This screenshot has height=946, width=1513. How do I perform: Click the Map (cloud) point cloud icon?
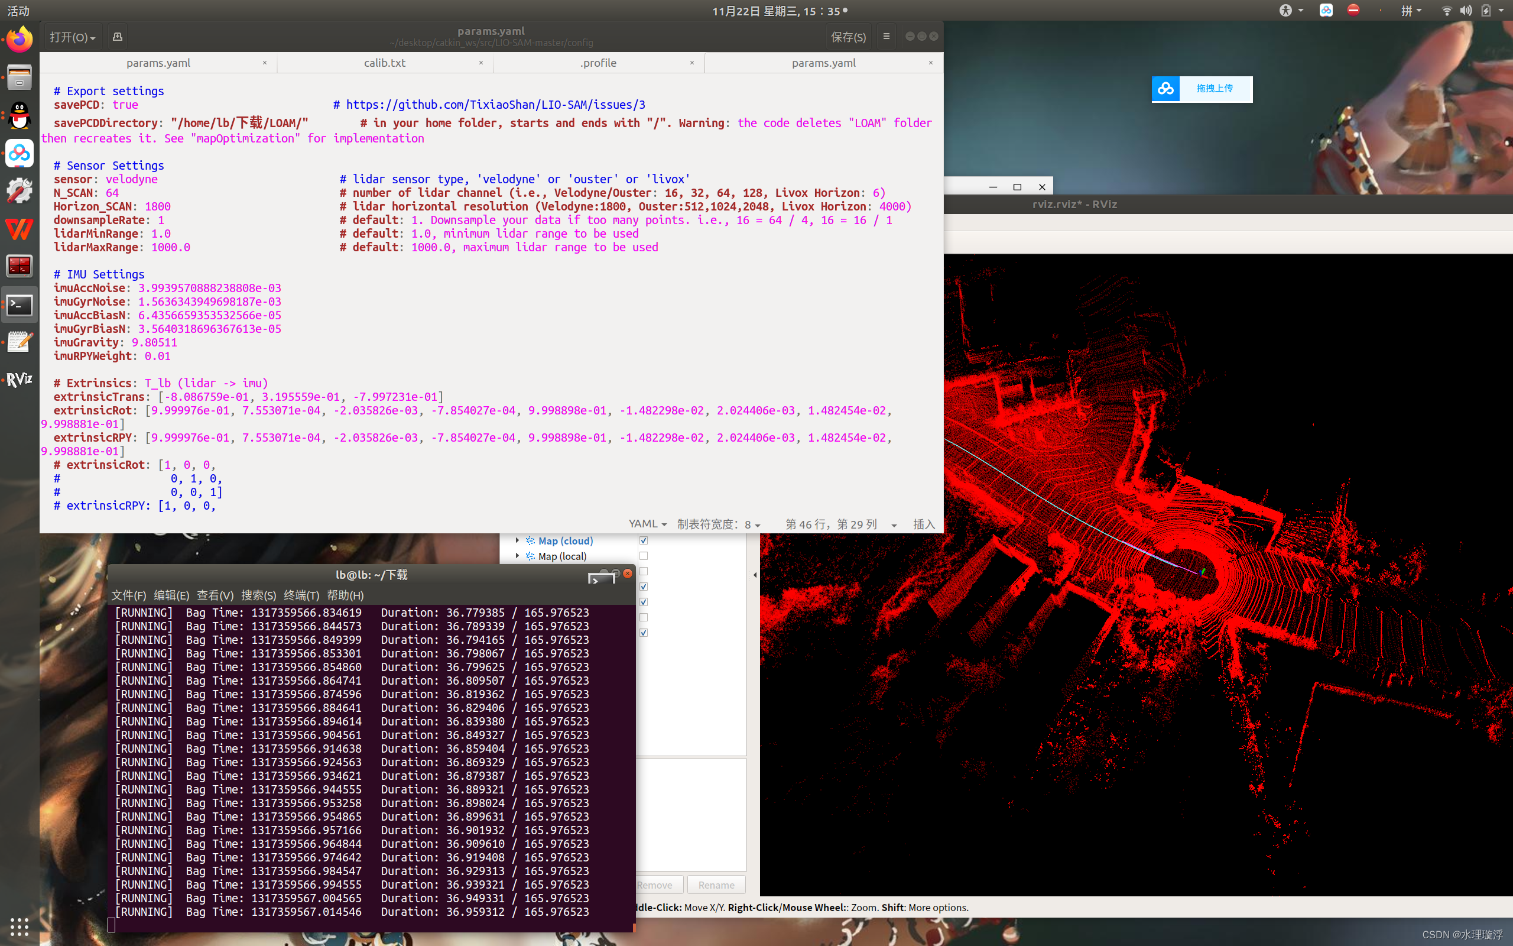[x=530, y=540]
